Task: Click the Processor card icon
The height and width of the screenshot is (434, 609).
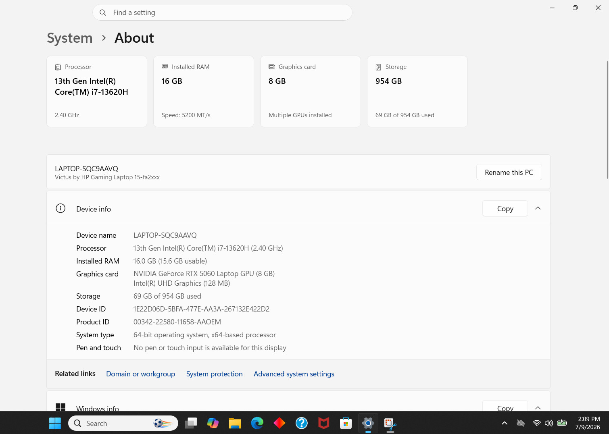Action: tap(58, 67)
